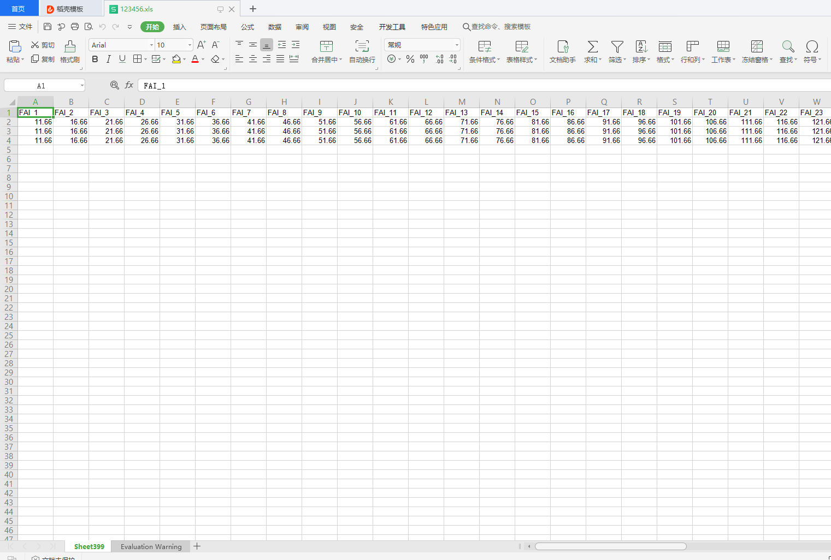The width and height of the screenshot is (831, 560).
Task: Click Cut (剪切) scissors icon
Action: (x=35, y=45)
